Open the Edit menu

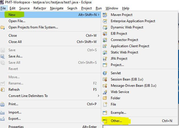pyautogui.click(x=13, y=8)
